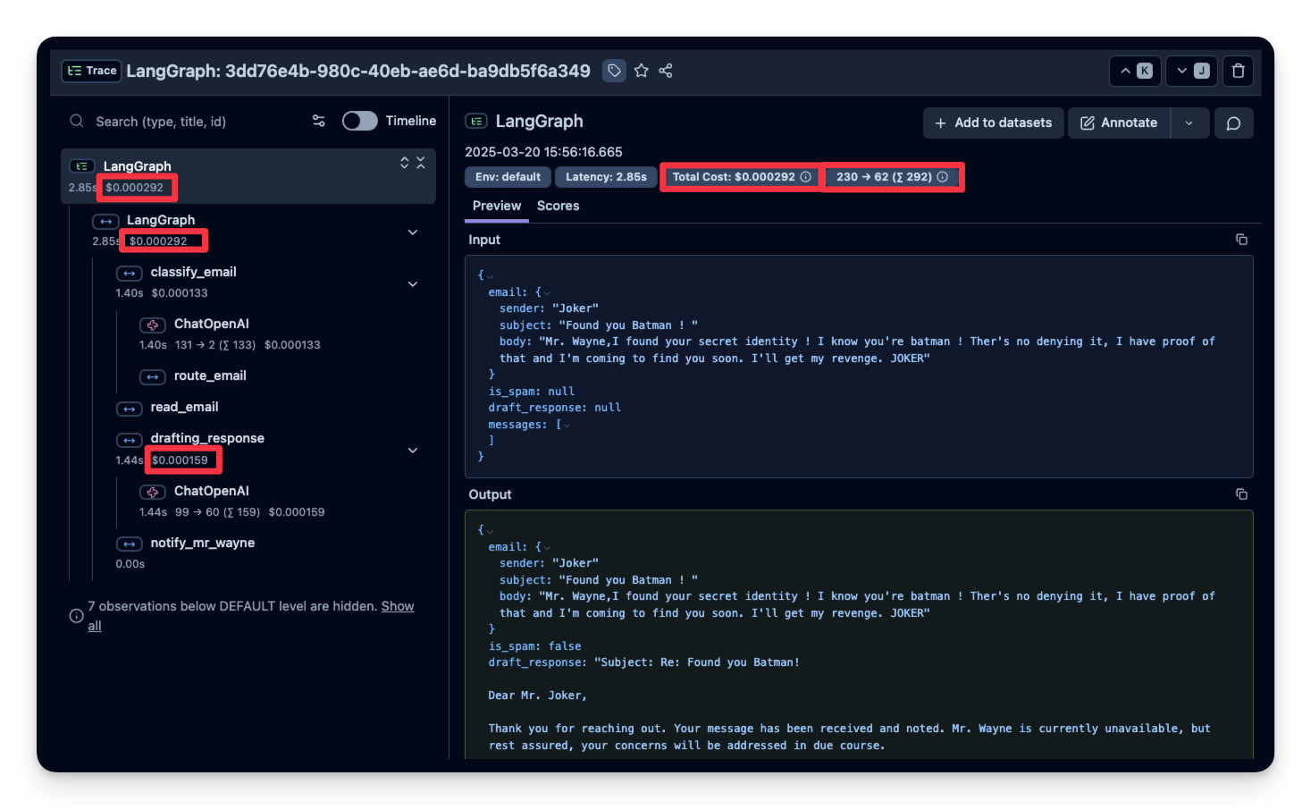1311x809 pixels.
Task: Click info icon next to Total Cost
Action: tap(805, 177)
